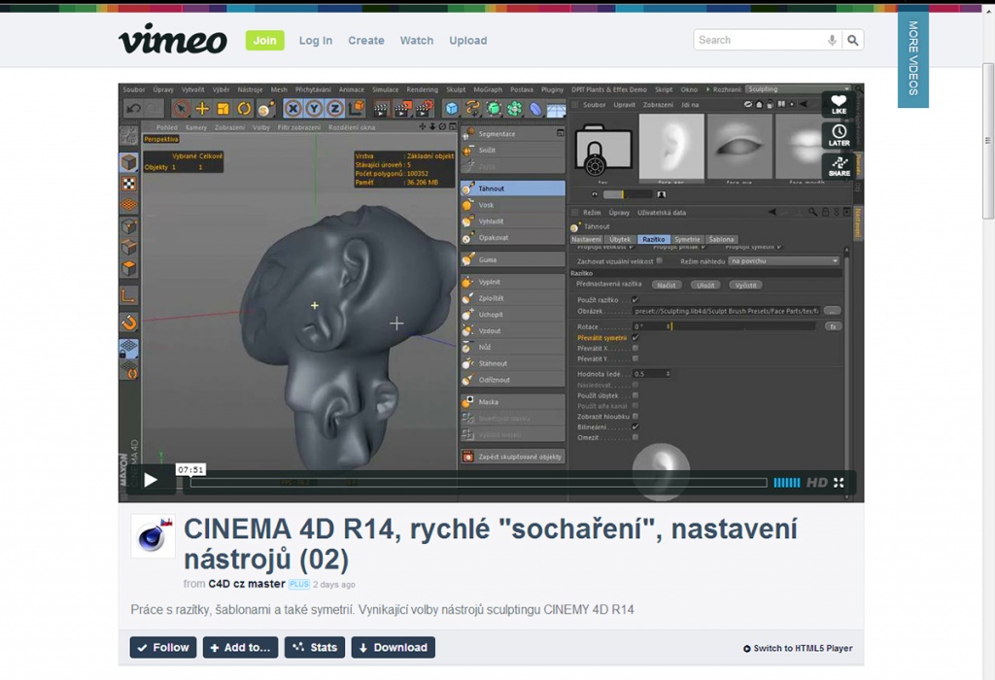Toggle HD quality in the player
The image size is (995, 680).
pos(816,483)
